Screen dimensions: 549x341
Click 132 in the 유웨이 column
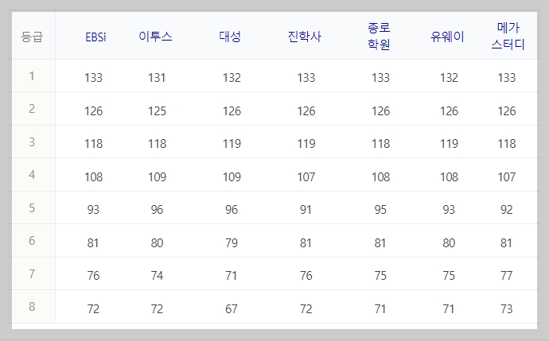pyautogui.click(x=449, y=78)
